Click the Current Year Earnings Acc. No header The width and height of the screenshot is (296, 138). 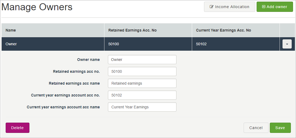click(x=223, y=30)
